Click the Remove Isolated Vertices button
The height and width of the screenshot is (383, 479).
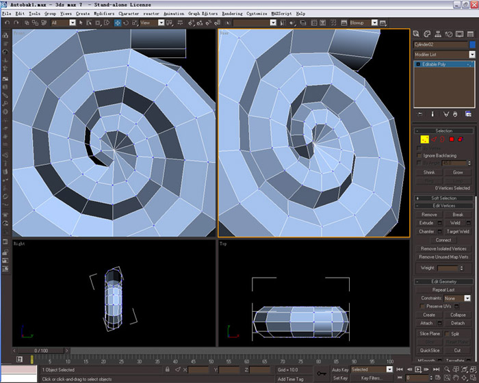443,249
